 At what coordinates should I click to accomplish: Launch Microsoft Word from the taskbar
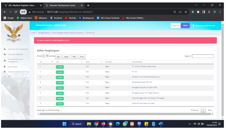(161, 124)
